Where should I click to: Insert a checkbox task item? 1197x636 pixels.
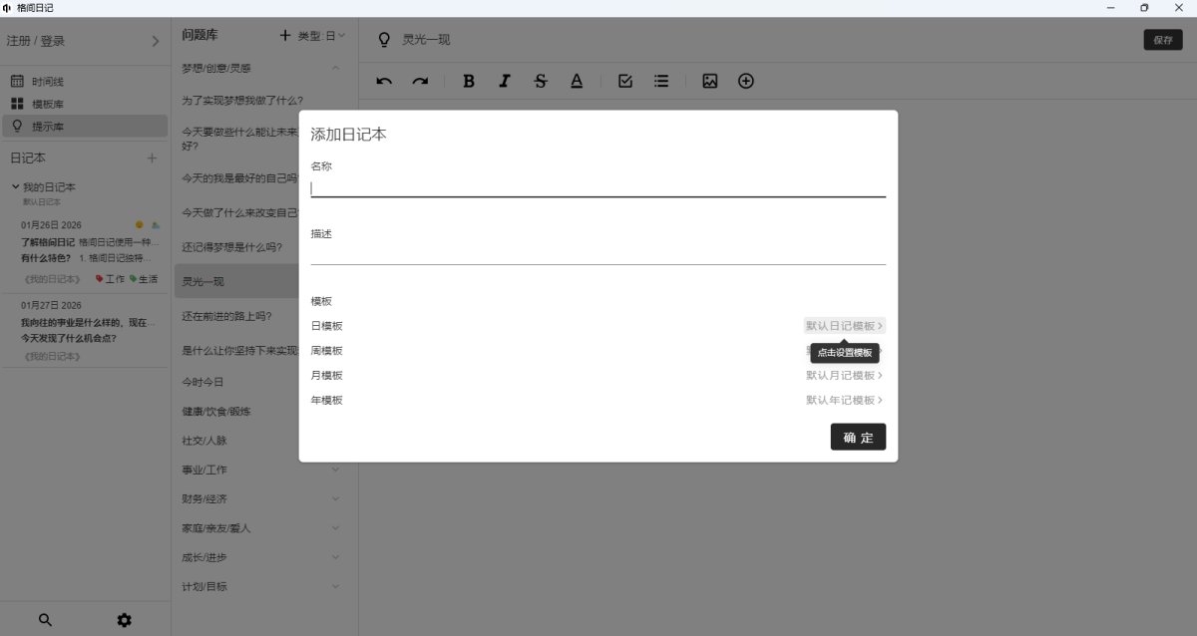pyautogui.click(x=625, y=82)
